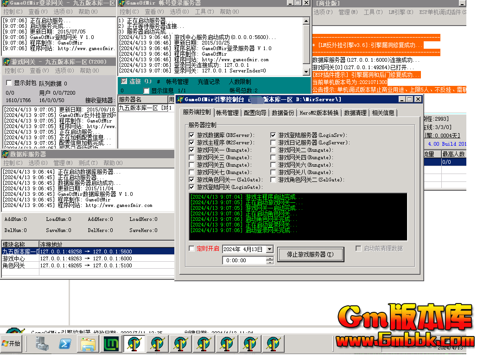Open the 2024年 4月13日 date dropdown
Image resolution: width=477 pixels, height=355 pixels.
click(x=270, y=249)
